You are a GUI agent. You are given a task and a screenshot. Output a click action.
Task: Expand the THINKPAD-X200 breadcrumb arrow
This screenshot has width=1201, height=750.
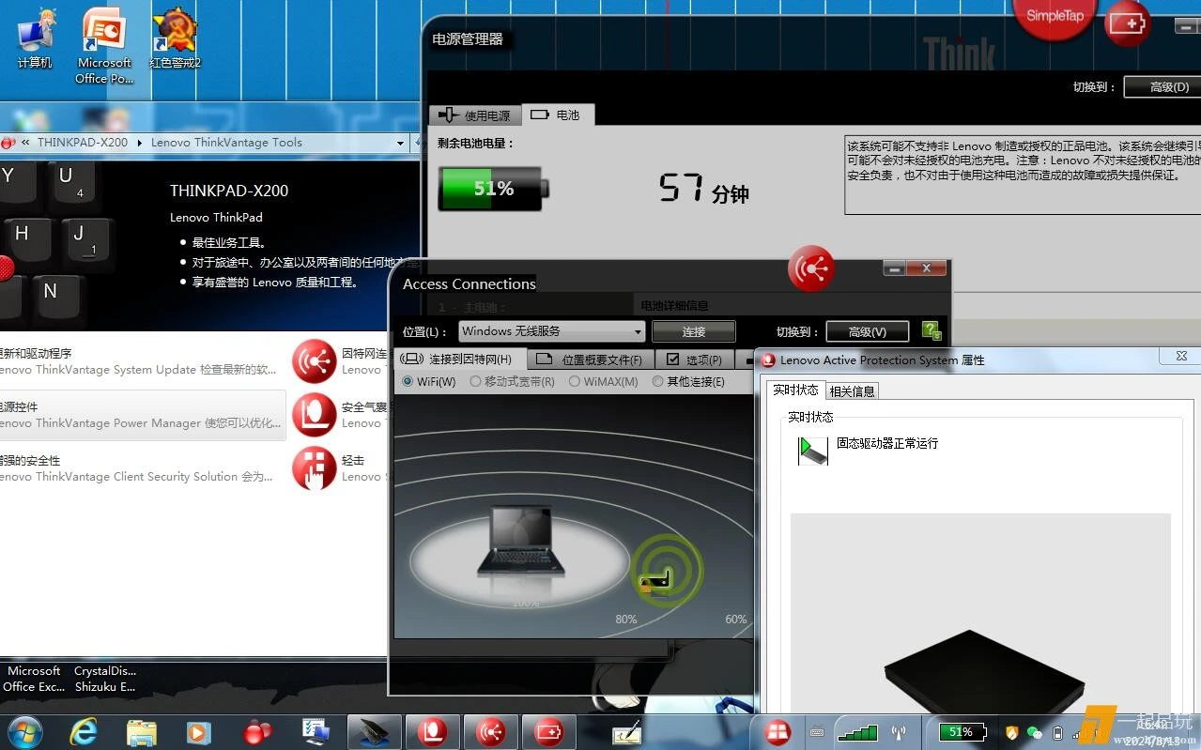[139, 144]
